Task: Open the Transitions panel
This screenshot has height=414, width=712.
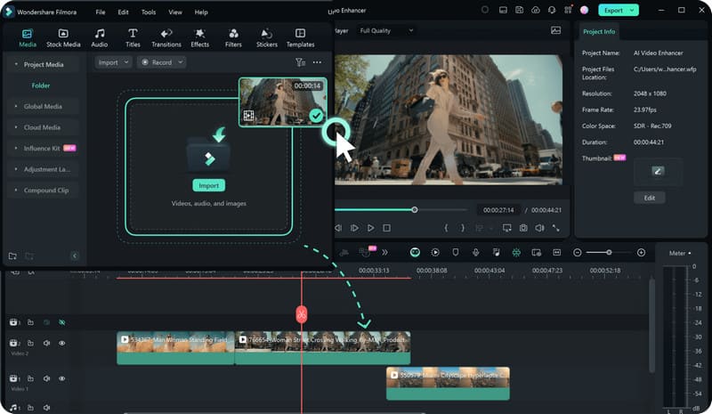Action: 166,37
